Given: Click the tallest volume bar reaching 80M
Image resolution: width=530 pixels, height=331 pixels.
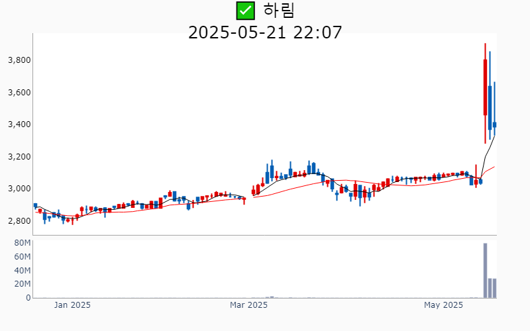Looking at the screenshot, I should [486, 271].
